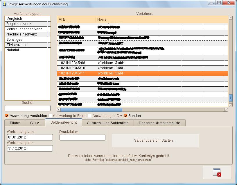Select the Saldenübersicht tab
This screenshot has height=185, width=237.
tap(64, 122)
